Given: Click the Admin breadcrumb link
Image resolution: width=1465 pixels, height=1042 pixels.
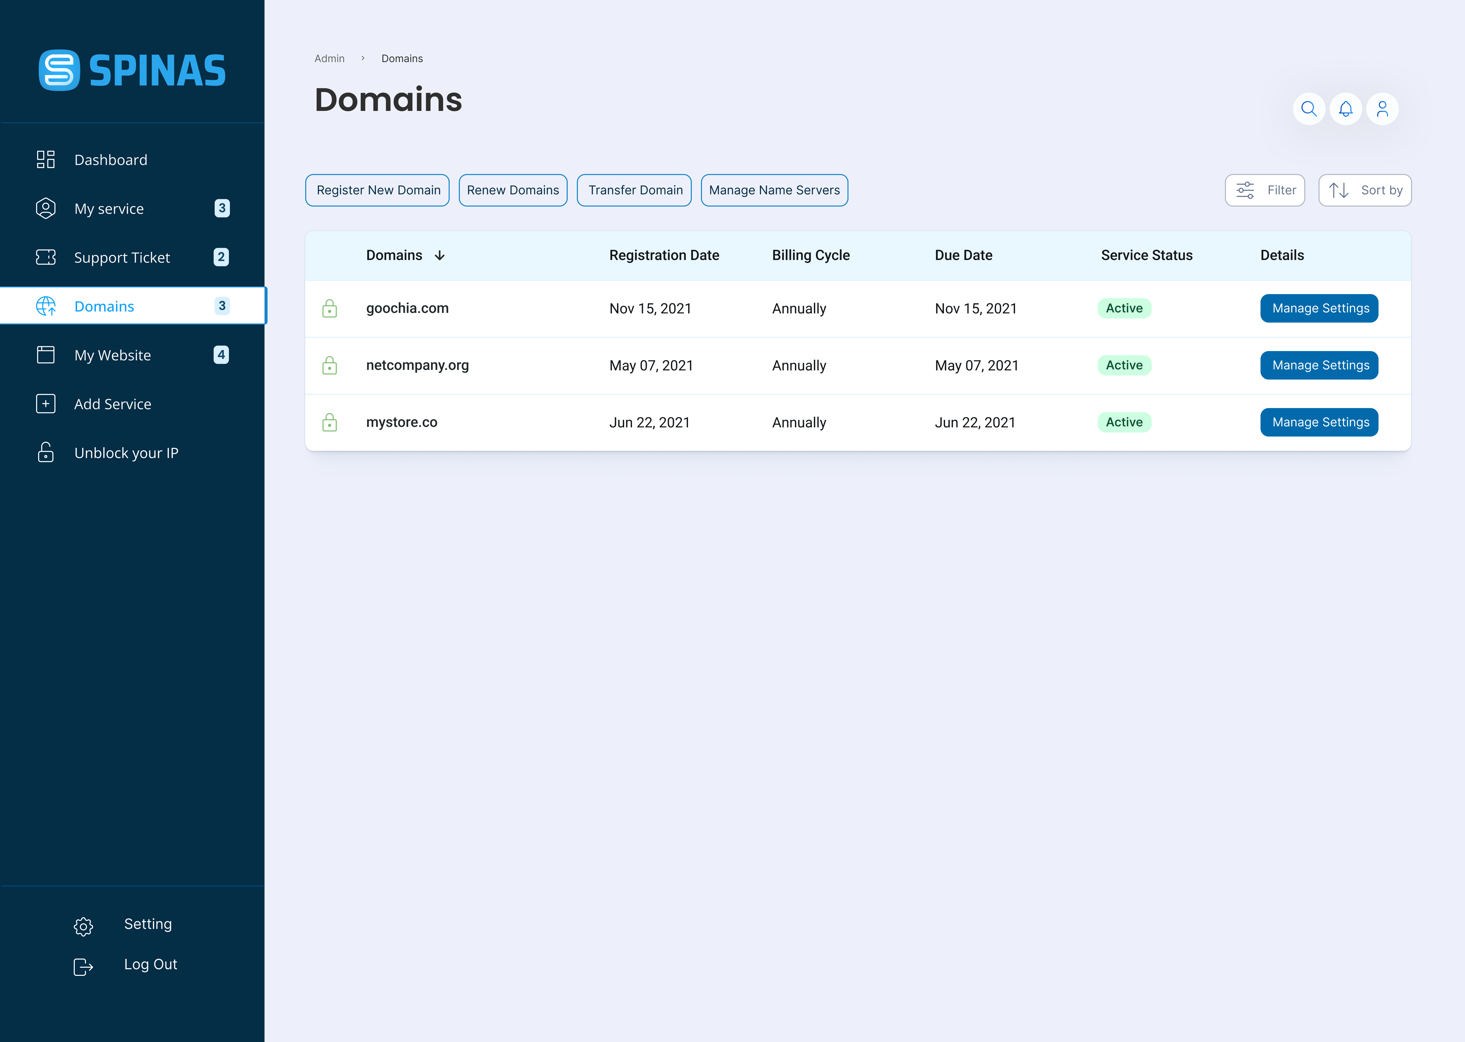Looking at the screenshot, I should [329, 59].
